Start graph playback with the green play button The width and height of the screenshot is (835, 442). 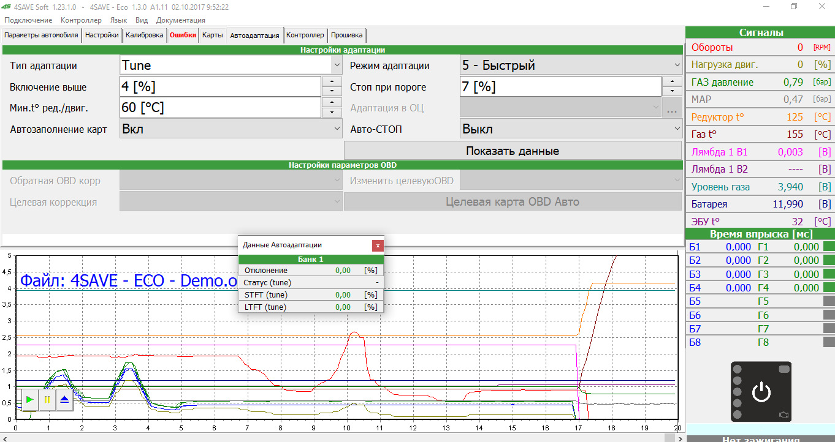[29, 400]
